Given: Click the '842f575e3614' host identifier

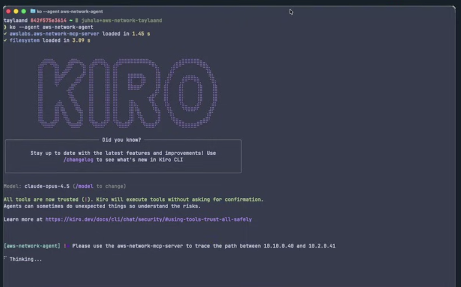Looking at the screenshot, I should pyautogui.click(x=49, y=20).
